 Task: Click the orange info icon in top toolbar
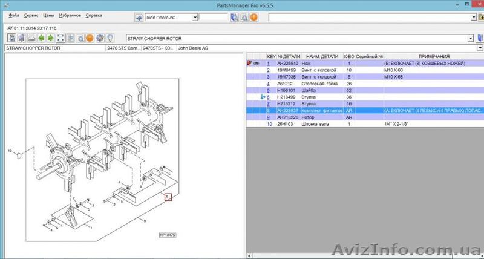pos(254,18)
